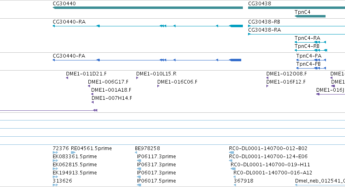Click the DME1-006G17.F feature label
Screen dimensions: 345x187
point(108,82)
